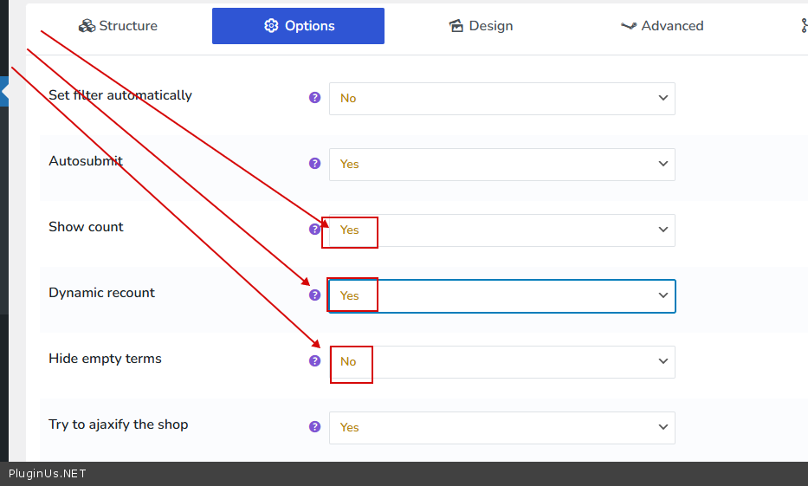The height and width of the screenshot is (486, 808).
Task: Click Dynamic recount help icon
Action: (x=315, y=295)
